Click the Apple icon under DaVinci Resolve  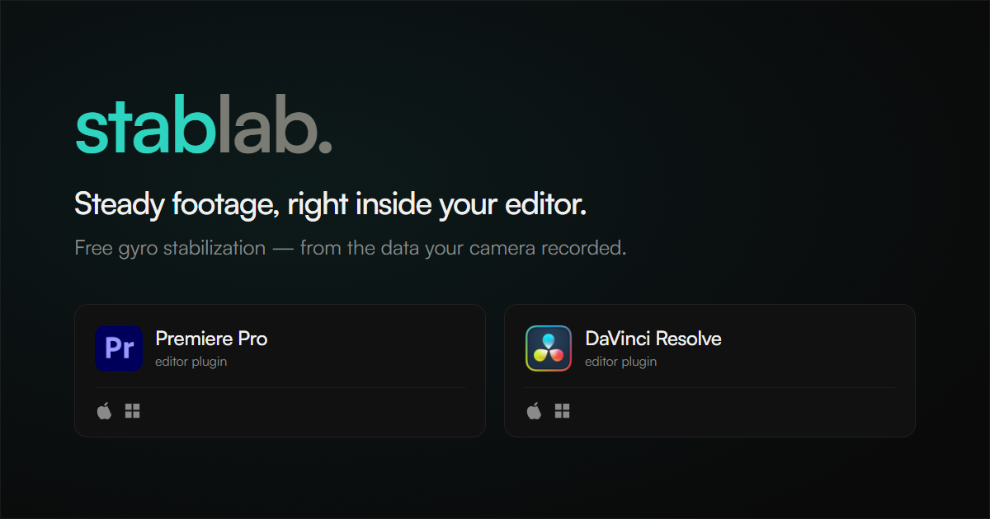534,411
